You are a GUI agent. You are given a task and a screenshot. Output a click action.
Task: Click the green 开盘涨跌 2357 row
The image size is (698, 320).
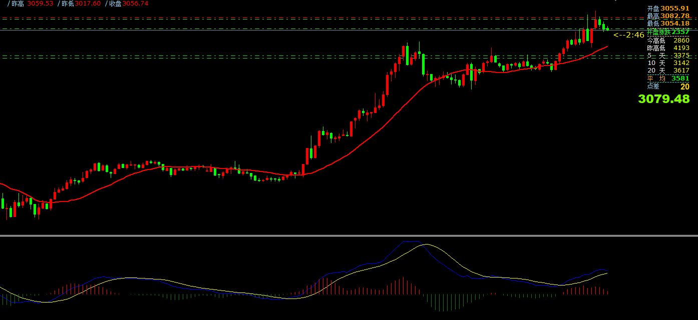coord(668,32)
